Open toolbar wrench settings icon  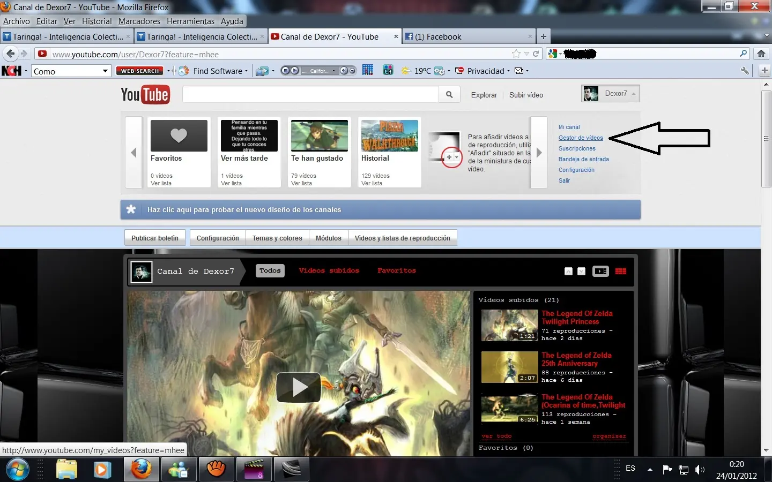[745, 71]
